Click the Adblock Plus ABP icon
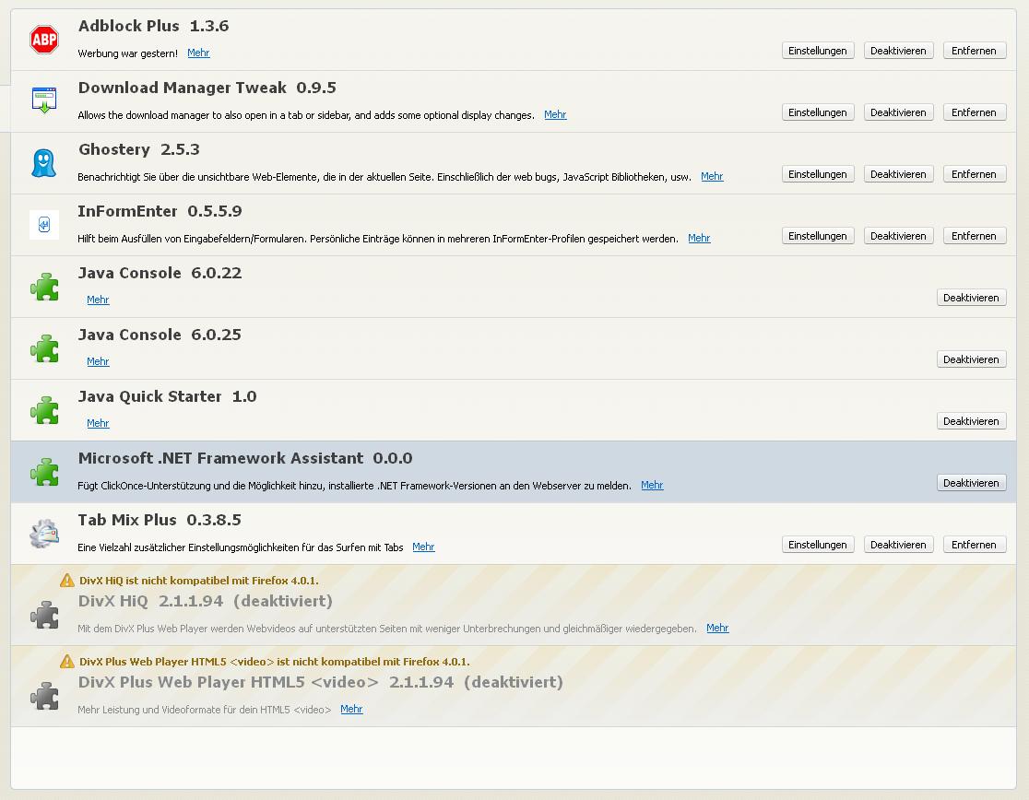This screenshot has width=1029, height=800. [x=44, y=40]
